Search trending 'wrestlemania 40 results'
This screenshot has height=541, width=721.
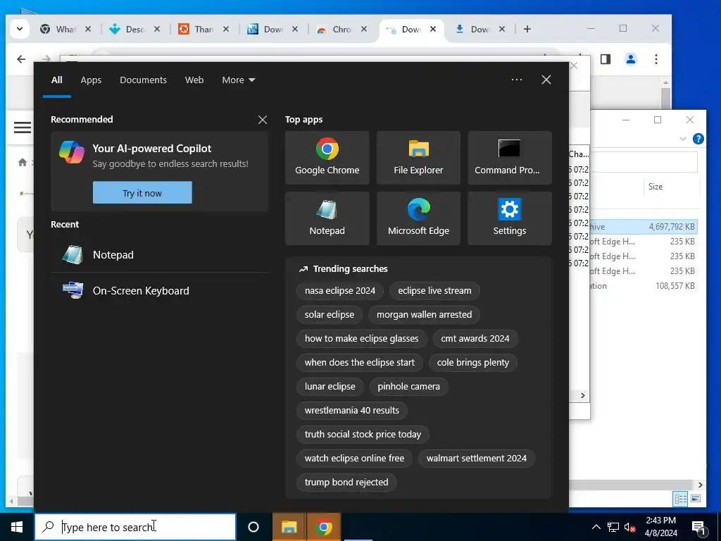pos(352,411)
